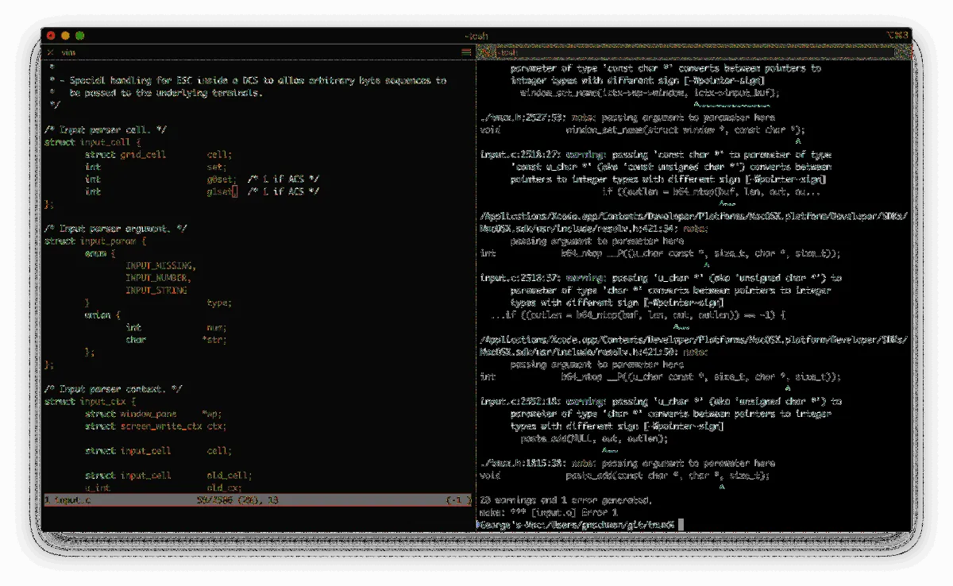This screenshot has height=586, width=953.
Task: Click the line ending "outlen)) == -1) {"
Action: (x=637, y=315)
